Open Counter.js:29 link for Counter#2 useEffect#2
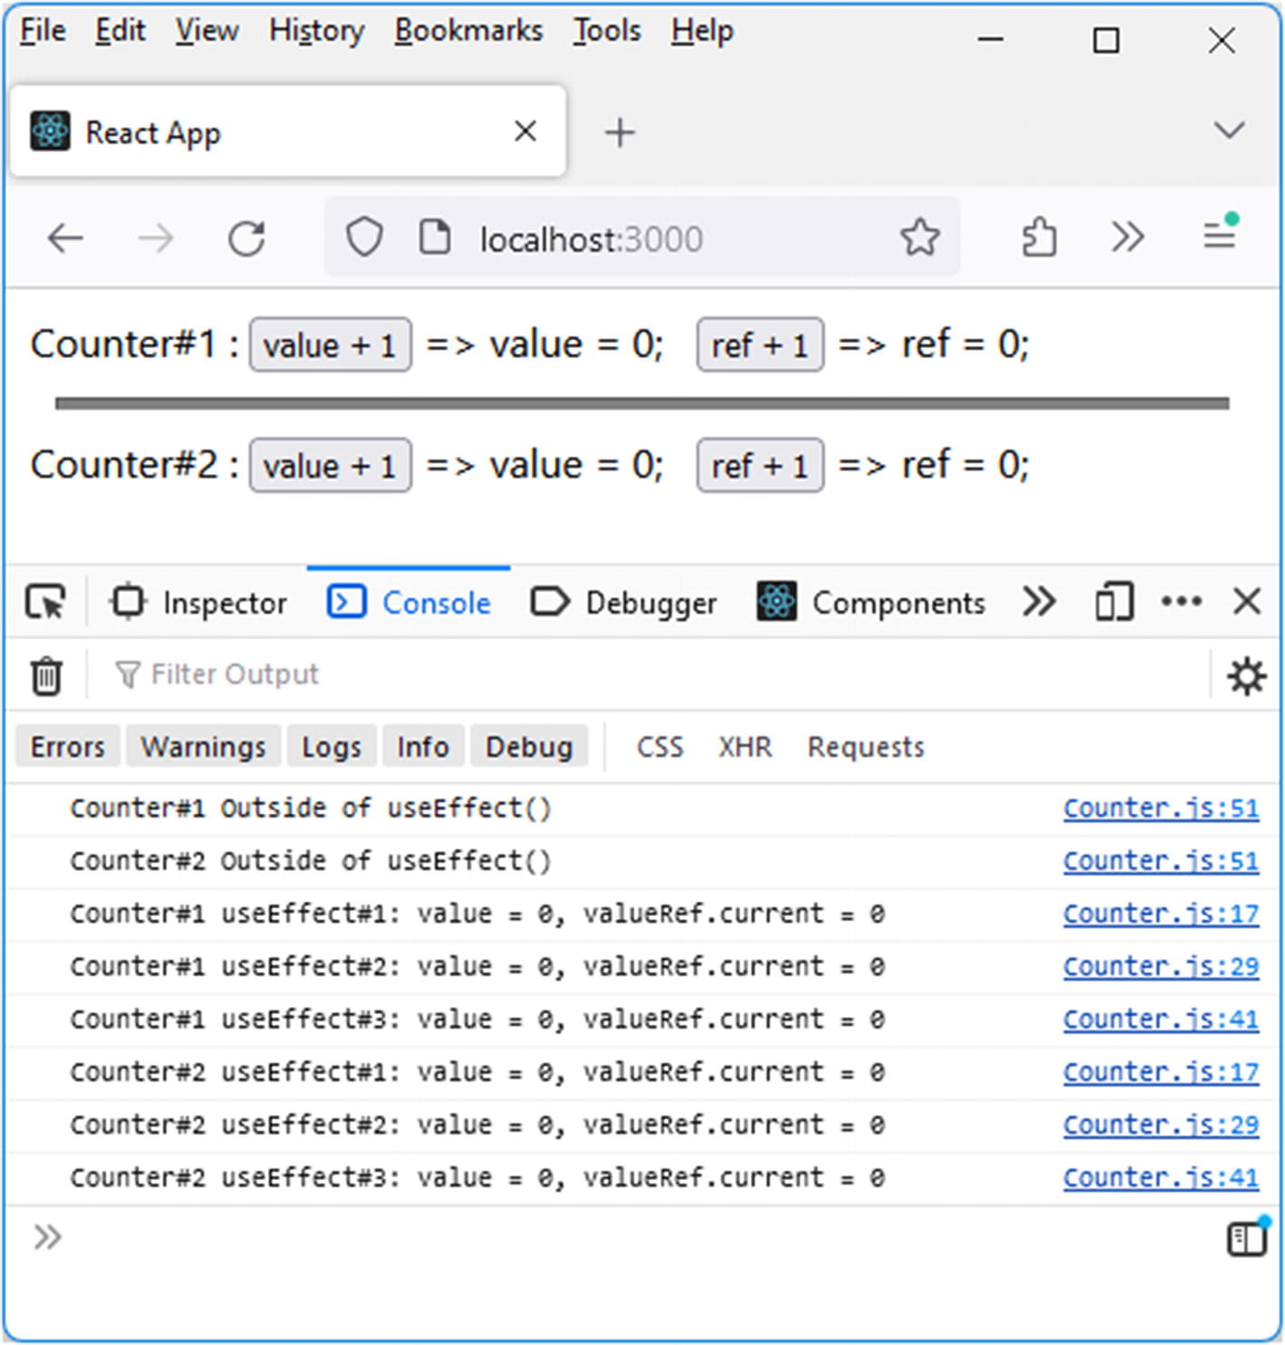 tap(1160, 1125)
